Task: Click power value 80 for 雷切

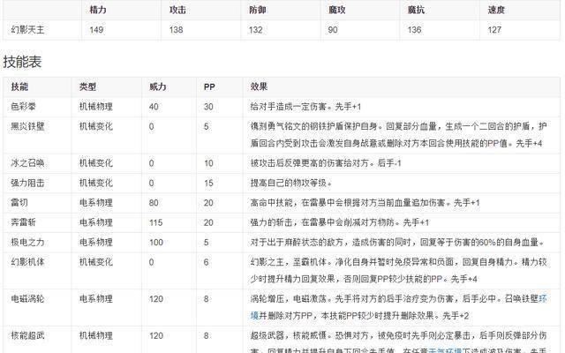Action: [x=154, y=203]
